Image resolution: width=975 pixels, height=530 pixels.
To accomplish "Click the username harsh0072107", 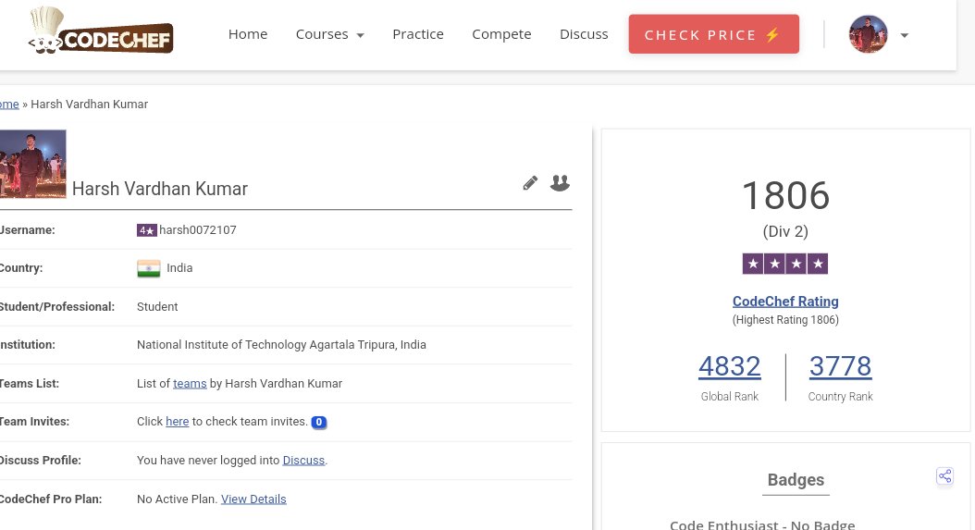I will 198,230.
